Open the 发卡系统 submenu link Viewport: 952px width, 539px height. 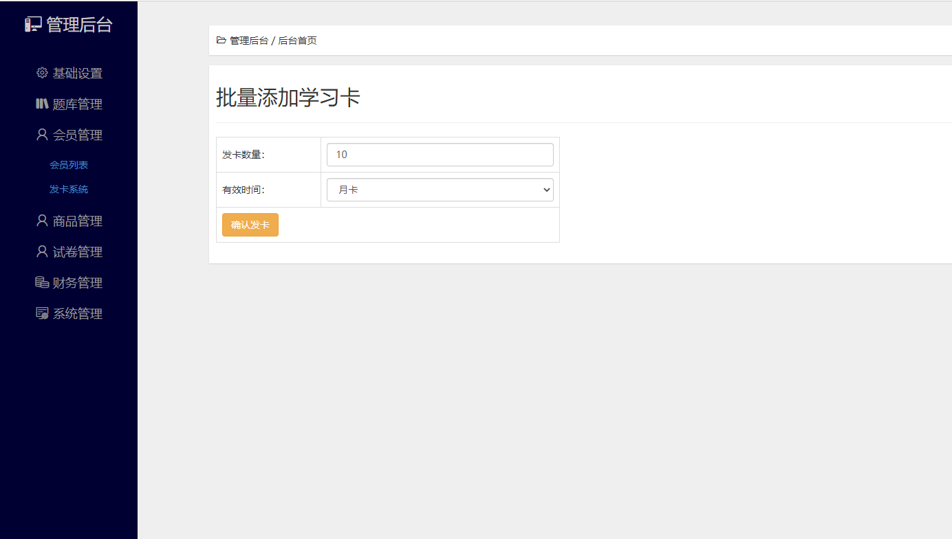coord(69,189)
